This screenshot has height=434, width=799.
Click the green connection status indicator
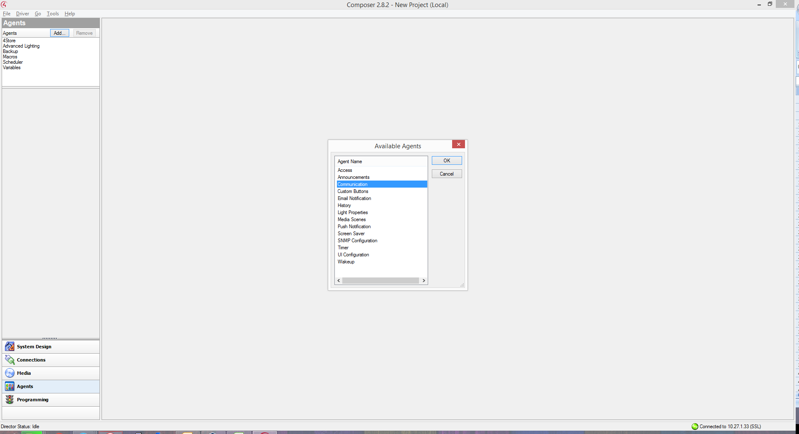point(695,427)
